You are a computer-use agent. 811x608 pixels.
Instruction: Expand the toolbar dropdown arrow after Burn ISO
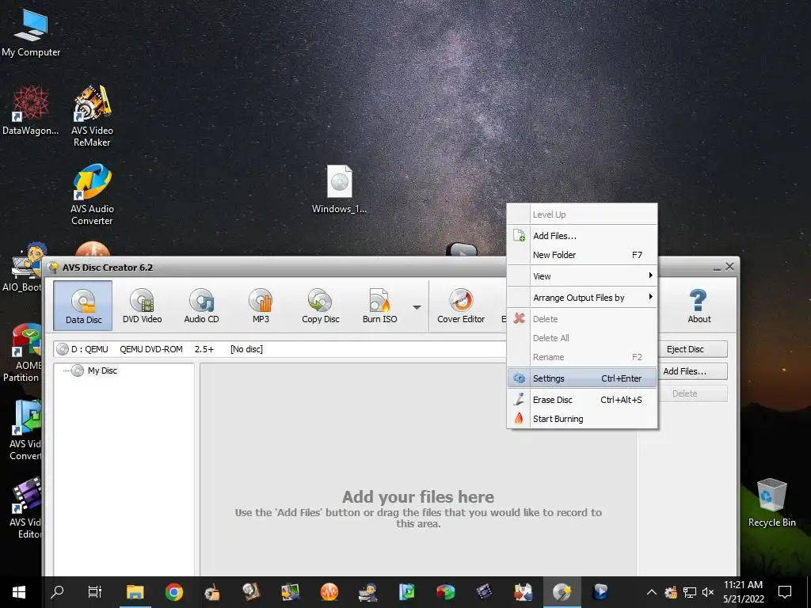tap(417, 307)
